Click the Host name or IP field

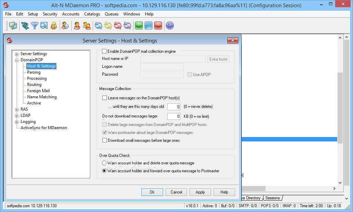coord(173,59)
